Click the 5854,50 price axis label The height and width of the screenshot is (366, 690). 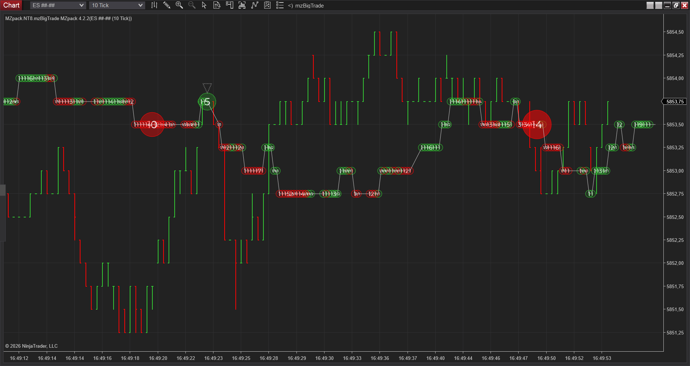[675, 32]
